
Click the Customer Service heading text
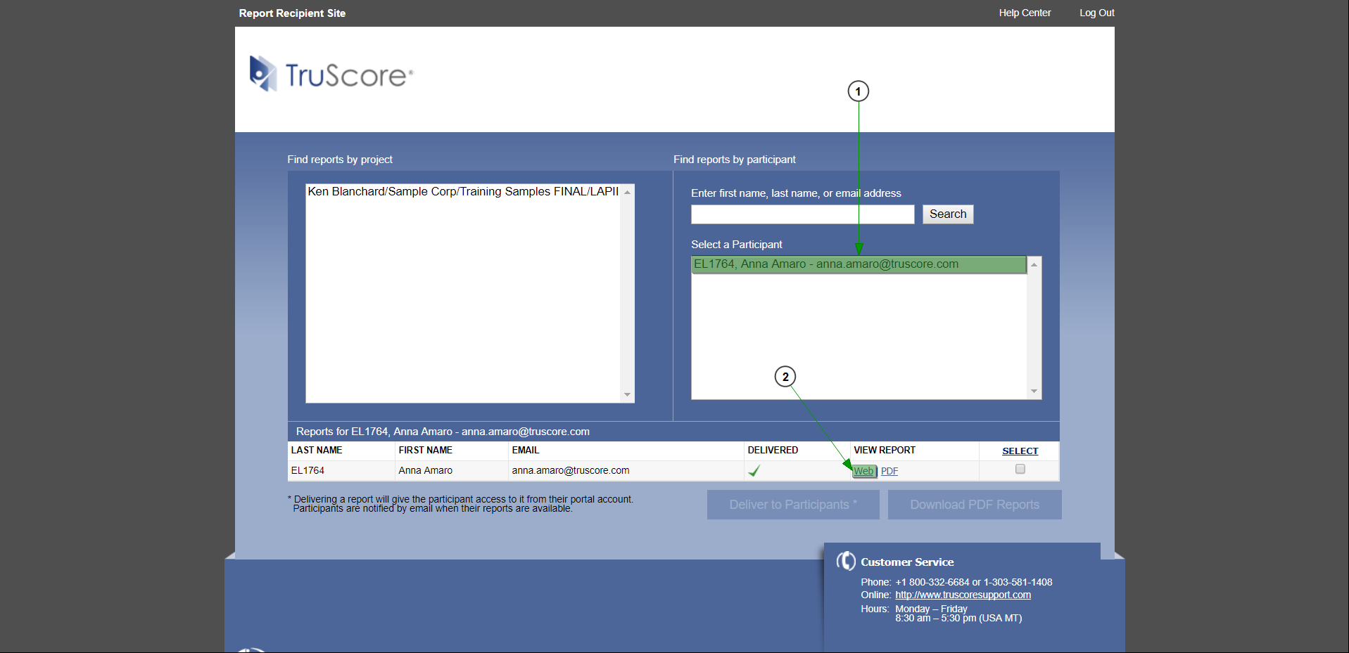coord(907,562)
